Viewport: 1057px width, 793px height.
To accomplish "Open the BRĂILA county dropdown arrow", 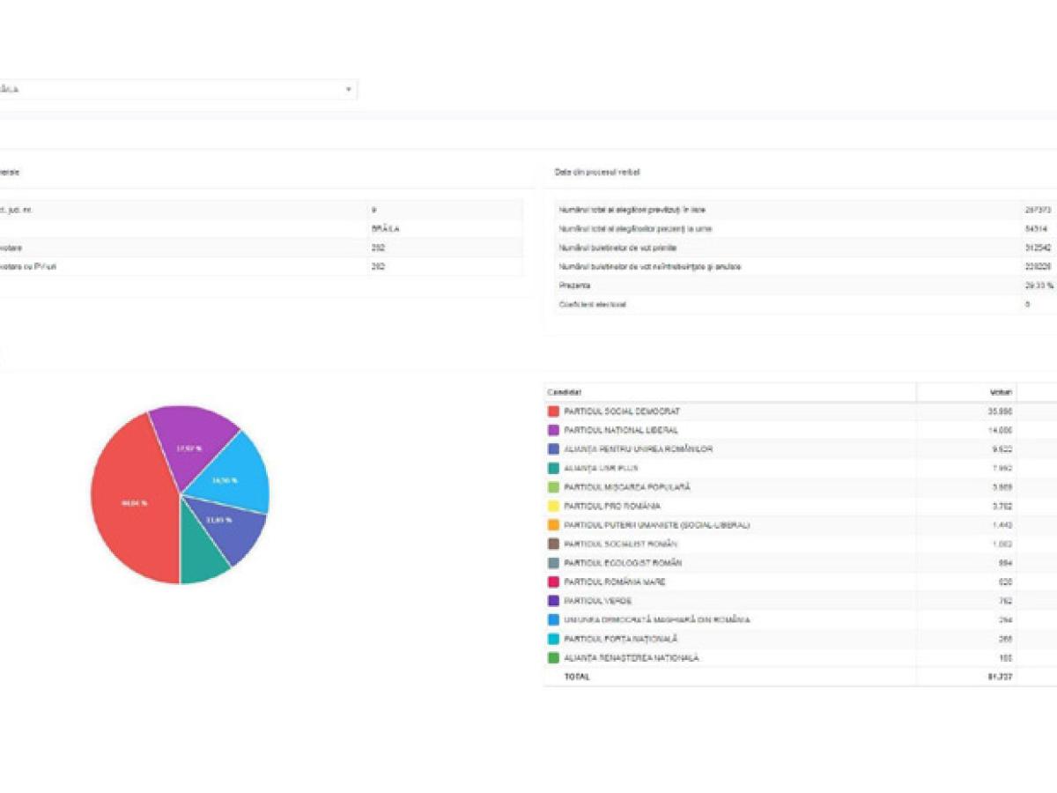I will coord(348,89).
